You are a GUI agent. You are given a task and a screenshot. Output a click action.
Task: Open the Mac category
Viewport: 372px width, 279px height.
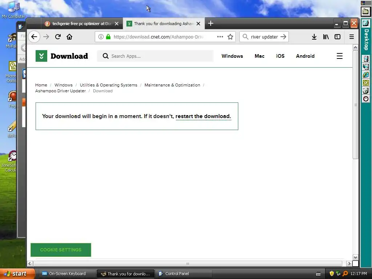pos(259,56)
